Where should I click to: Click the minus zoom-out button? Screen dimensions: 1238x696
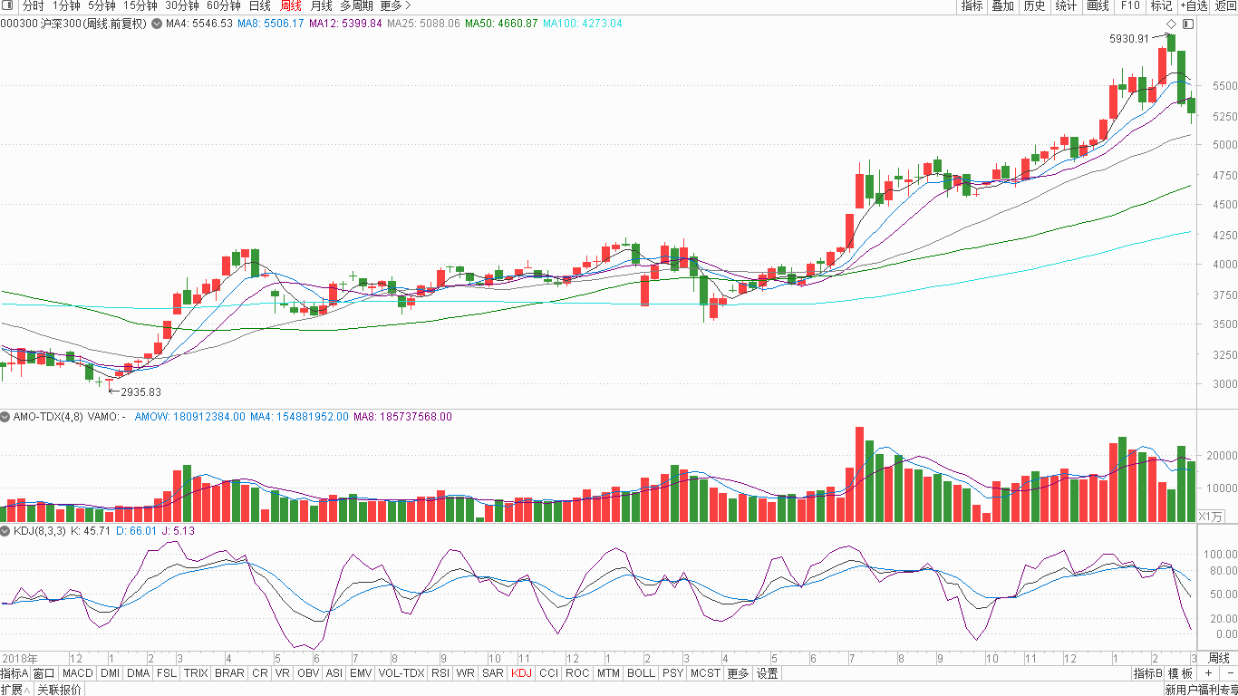[1230, 673]
